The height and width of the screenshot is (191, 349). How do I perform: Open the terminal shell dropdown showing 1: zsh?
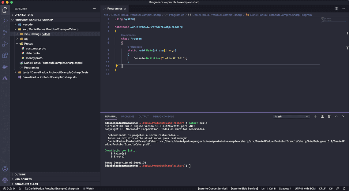(291, 116)
